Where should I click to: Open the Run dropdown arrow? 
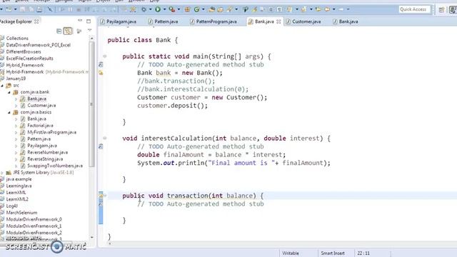[x=164, y=9]
